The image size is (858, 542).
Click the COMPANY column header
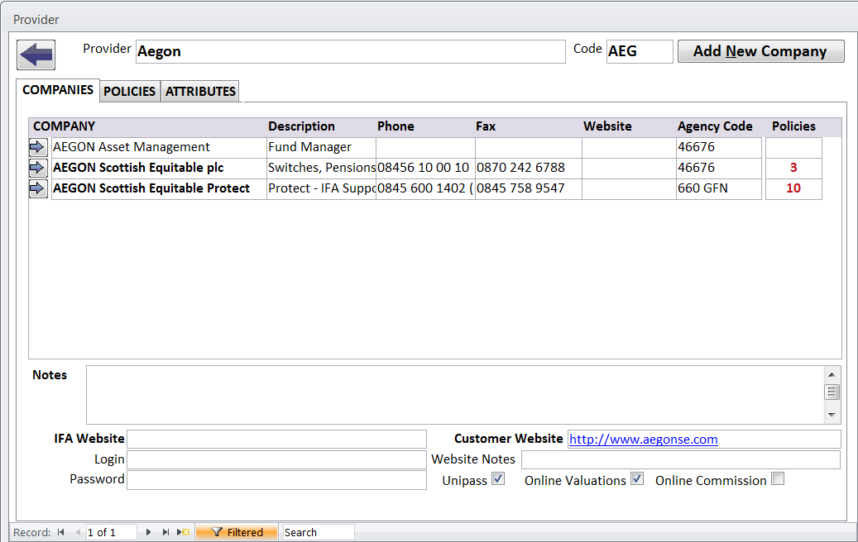tap(64, 126)
